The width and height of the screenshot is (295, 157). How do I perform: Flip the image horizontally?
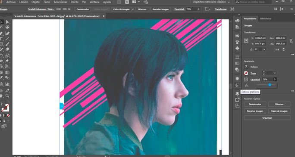click(277, 49)
